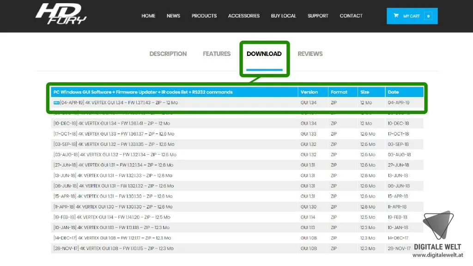The height and width of the screenshot is (266, 473).
Task: Download the 17-OCT-18 4K VERTEX GUI 1.33 package
Action: click(x=114, y=134)
